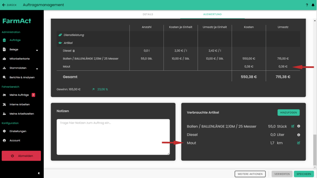
Task: Click the Kosten je Einheit column header
Action: pos(181,27)
